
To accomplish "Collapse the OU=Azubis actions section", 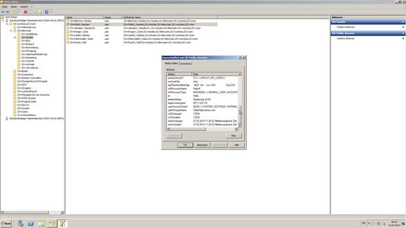I will (x=403, y=22).
